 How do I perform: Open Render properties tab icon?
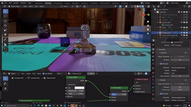[153, 49]
